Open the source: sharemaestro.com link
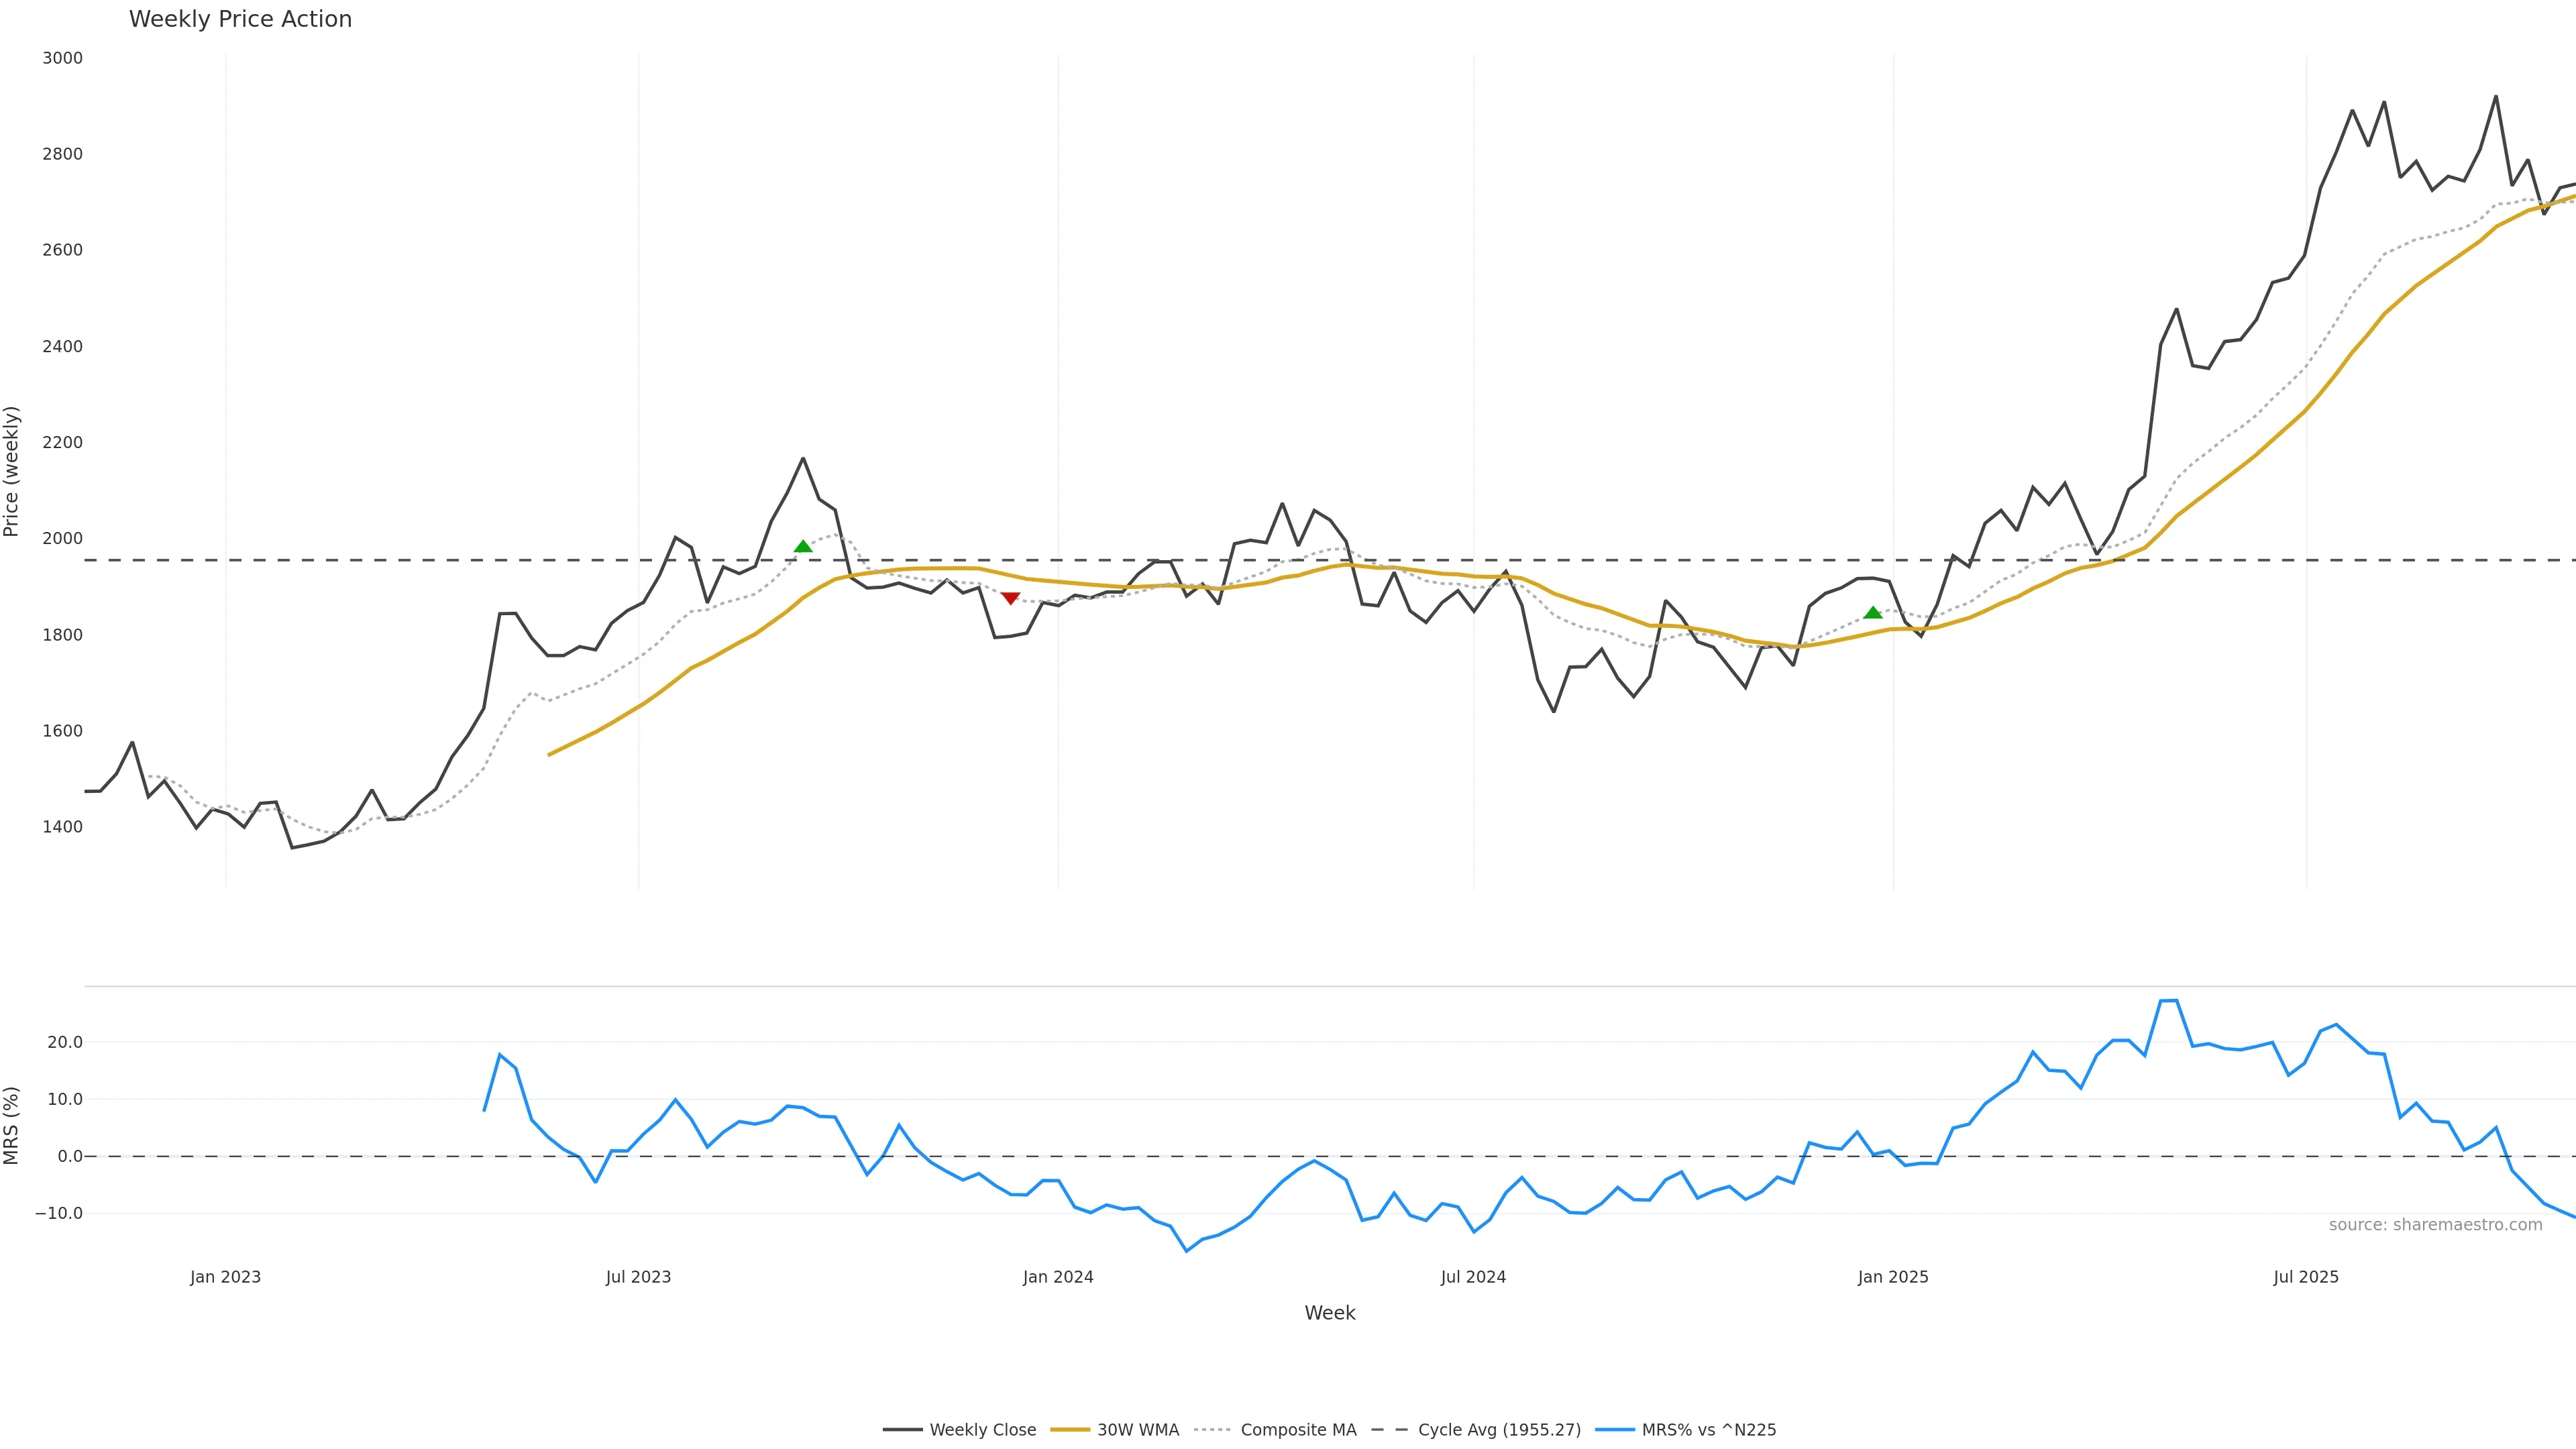Image resolution: width=2576 pixels, height=1449 pixels. [2435, 1225]
